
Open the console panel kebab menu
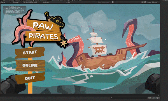pos(158,95)
